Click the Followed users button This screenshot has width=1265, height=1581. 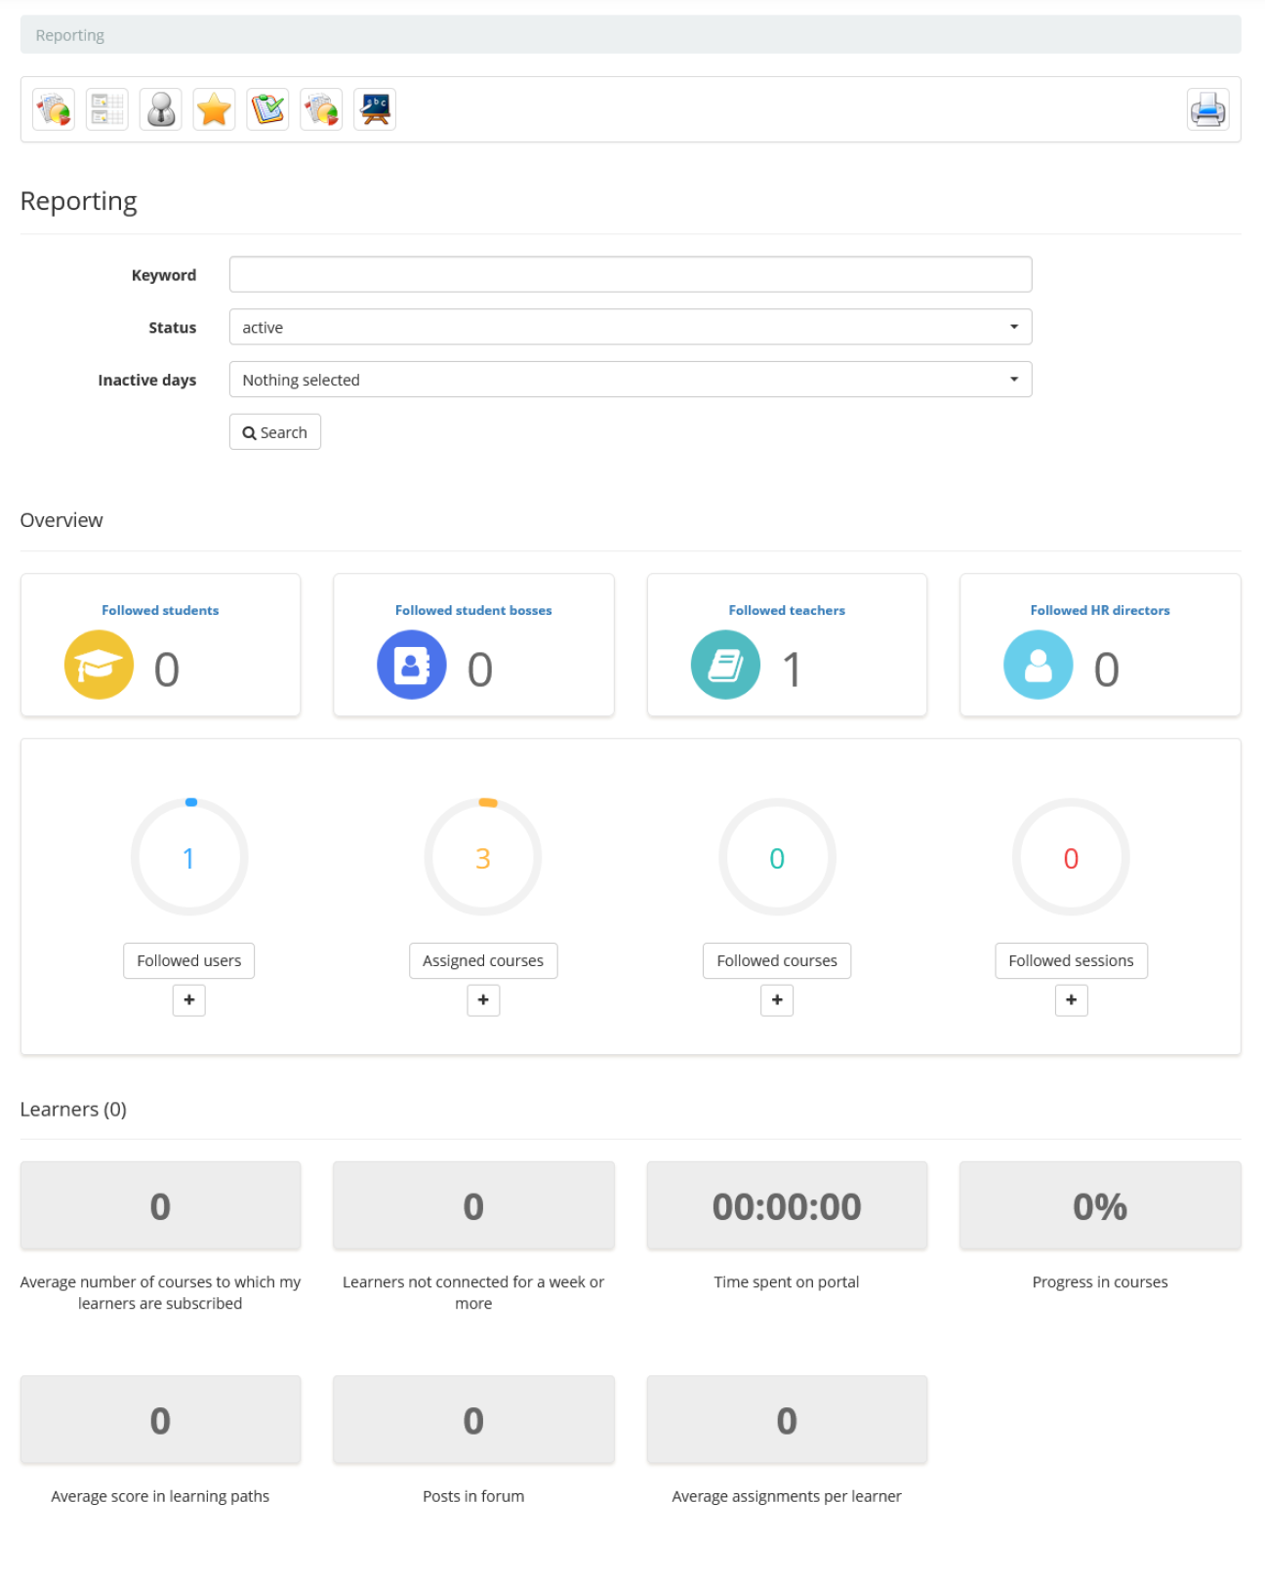[x=189, y=961]
